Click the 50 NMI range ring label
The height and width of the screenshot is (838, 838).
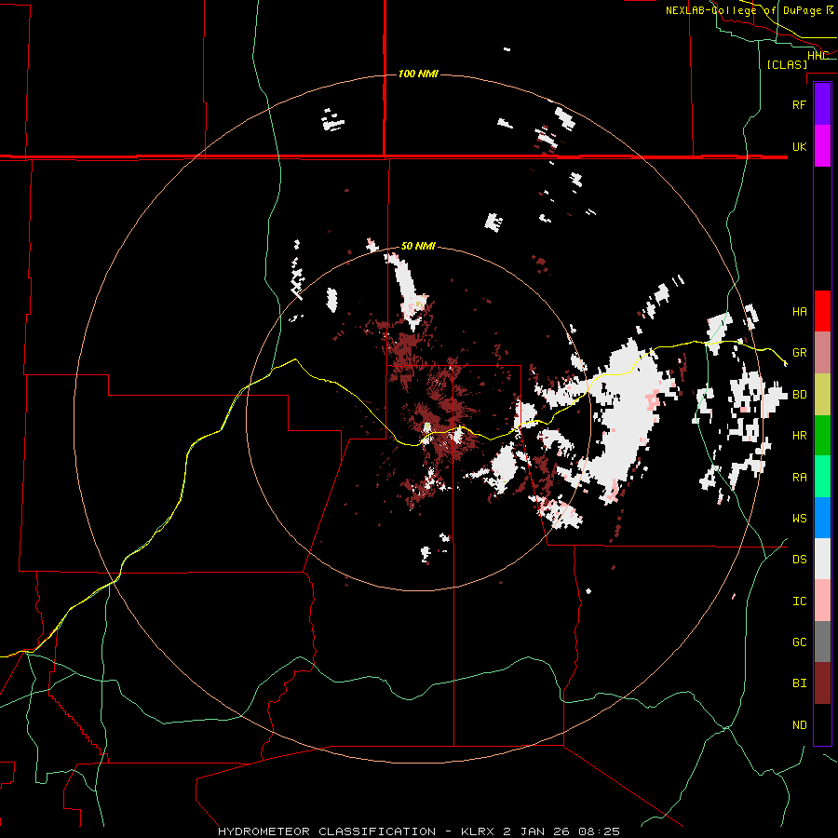(418, 247)
